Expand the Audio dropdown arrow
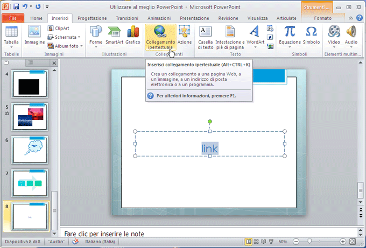This screenshot has width=366, height=248. coord(351,47)
